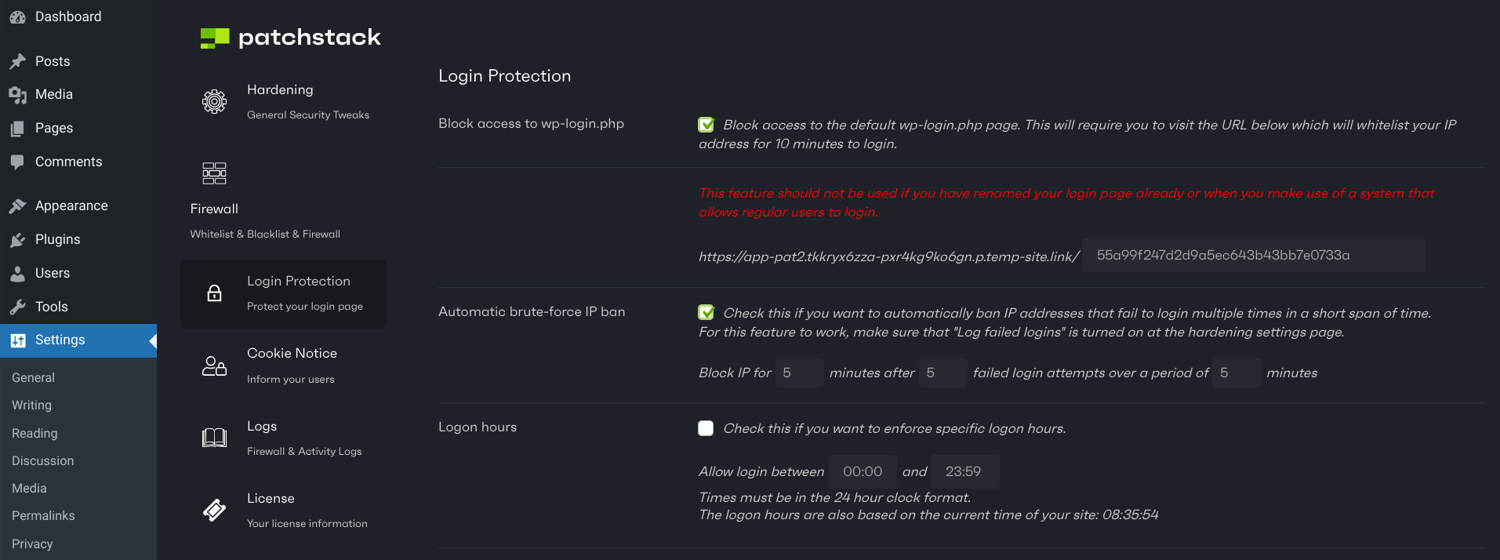Uncheck Block access to wp-login.php checkbox
Screen dimensions: 1500x560
click(x=706, y=125)
